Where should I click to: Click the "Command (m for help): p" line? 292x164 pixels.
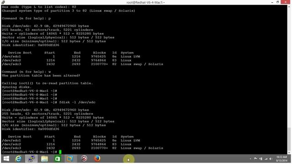(26, 18)
